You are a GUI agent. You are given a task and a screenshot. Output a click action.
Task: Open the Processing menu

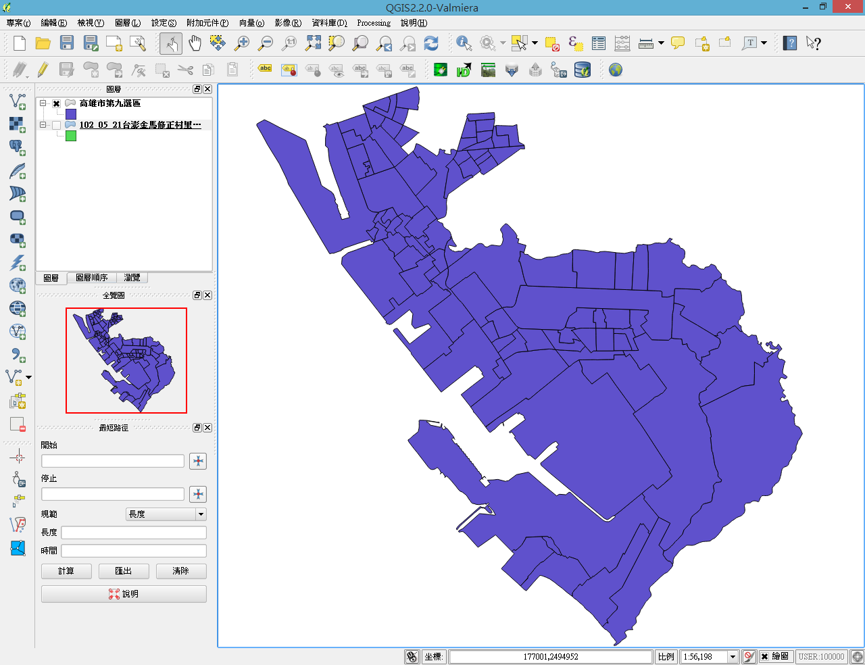click(x=373, y=23)
